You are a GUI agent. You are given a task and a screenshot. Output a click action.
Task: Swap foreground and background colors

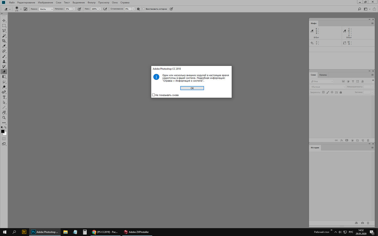(5, 128)
